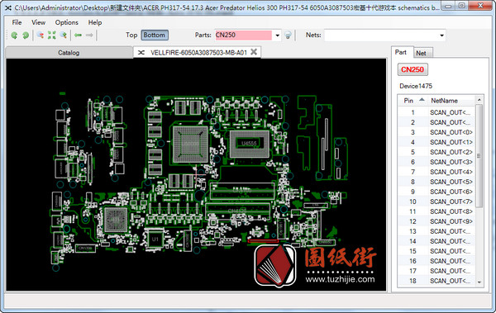Select pin 12 SCAN_OUT<9> row
Screen dimensions: 496x313
coord(436,221)
